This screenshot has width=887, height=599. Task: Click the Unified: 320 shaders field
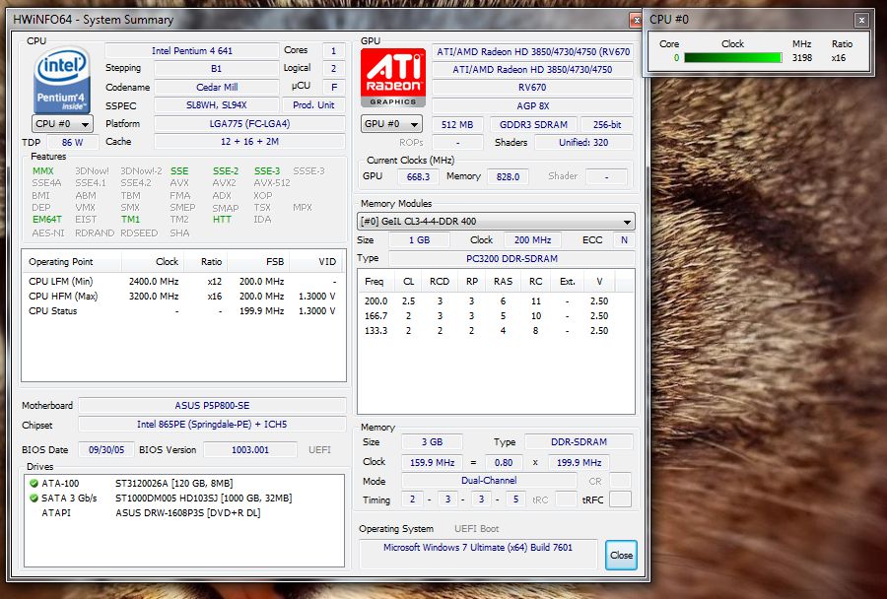(x=583, y=143)
